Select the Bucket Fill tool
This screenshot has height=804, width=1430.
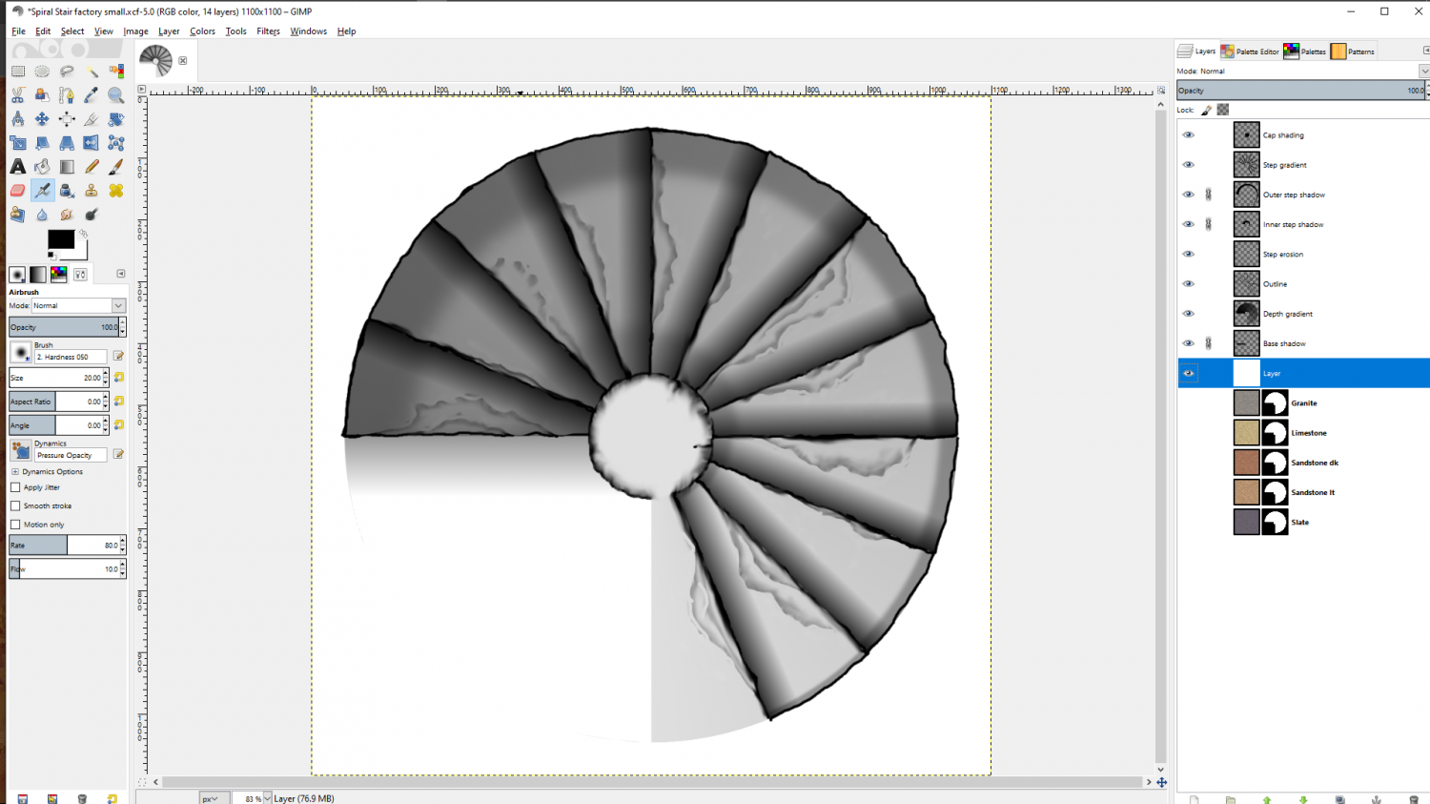[42, 167]
